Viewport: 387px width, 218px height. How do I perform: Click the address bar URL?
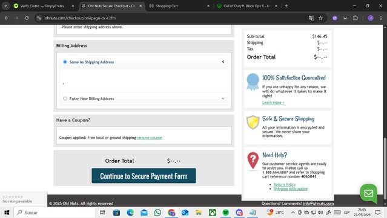pos(80,18)
